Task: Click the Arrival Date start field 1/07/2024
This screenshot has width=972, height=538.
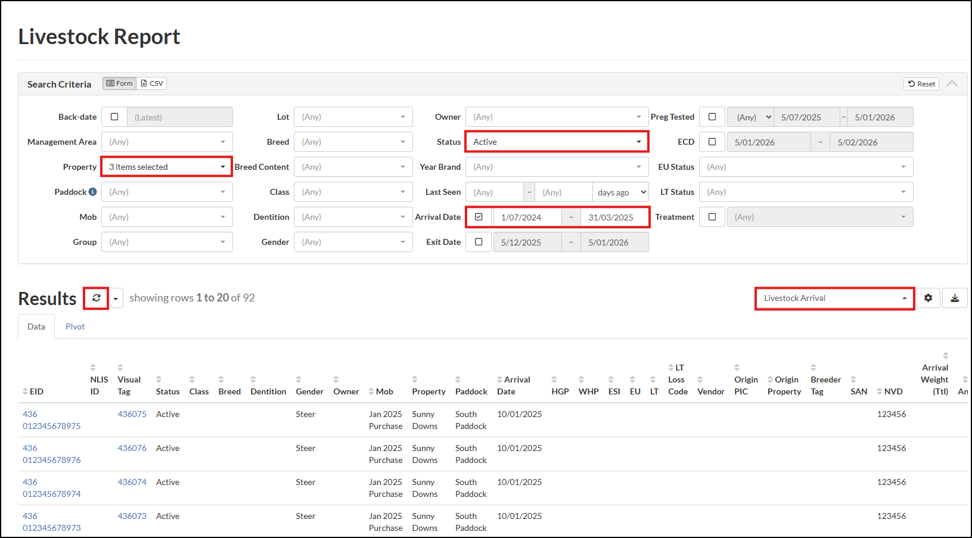Action: pos(527,217)
